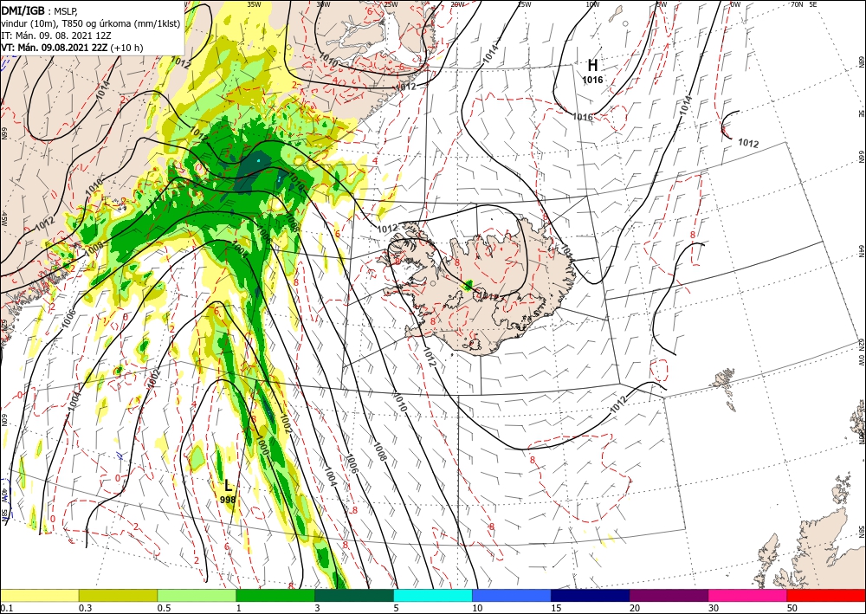Viewport: 866px width, 614px height.
Task: Click the '30' legend scale value
Action: (714, 608)
